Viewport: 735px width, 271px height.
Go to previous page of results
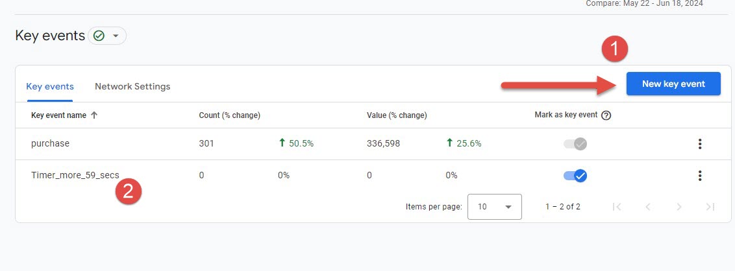[x=647, y=207]
